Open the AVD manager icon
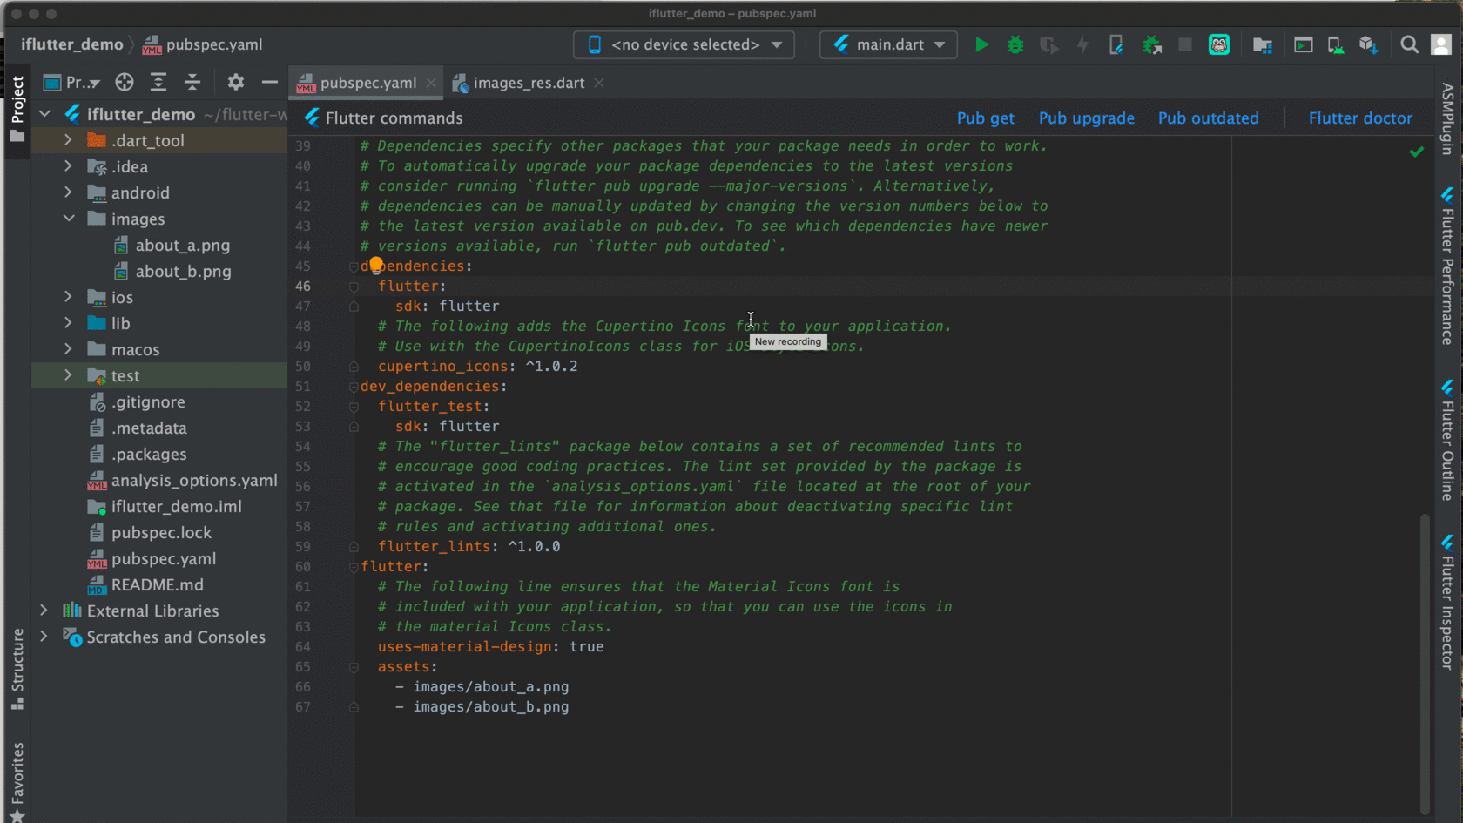 [1336, 44]
